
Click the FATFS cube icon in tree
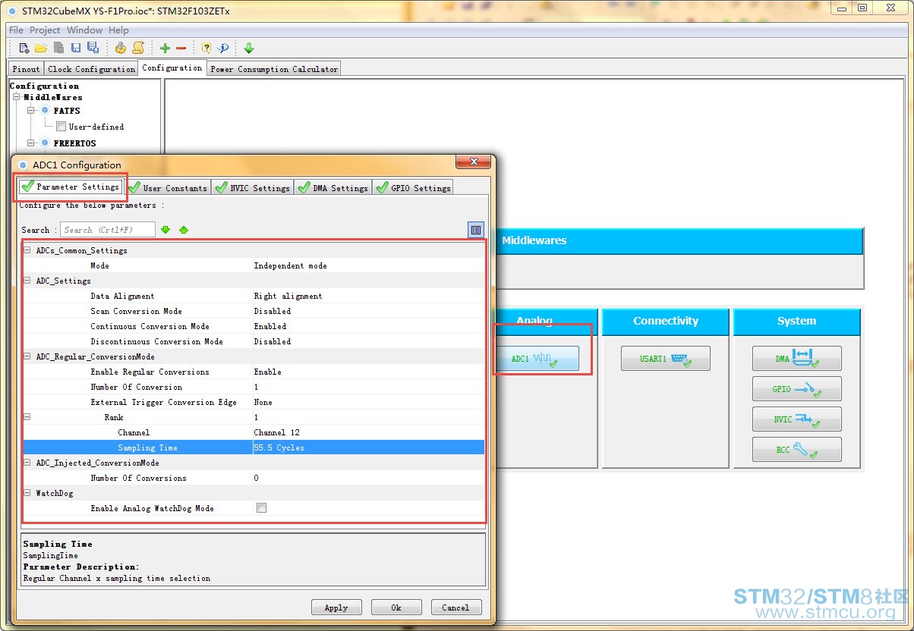click(45, 111)
